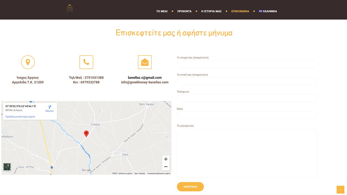Viewport: 347px width, 195px height.
Task: Focus the name input field
Action: (x=247, y=64)
